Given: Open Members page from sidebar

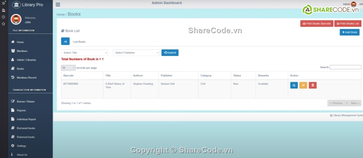Looking at the screenshot, I should point(22,51).
